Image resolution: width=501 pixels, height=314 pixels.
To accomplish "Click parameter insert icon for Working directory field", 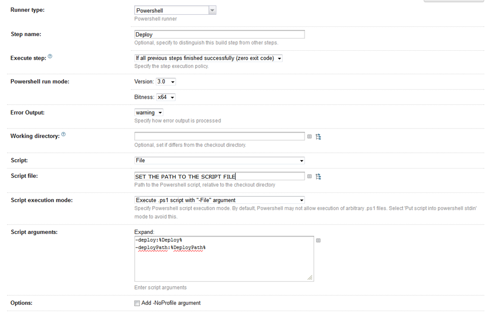I will coord(309,137).
